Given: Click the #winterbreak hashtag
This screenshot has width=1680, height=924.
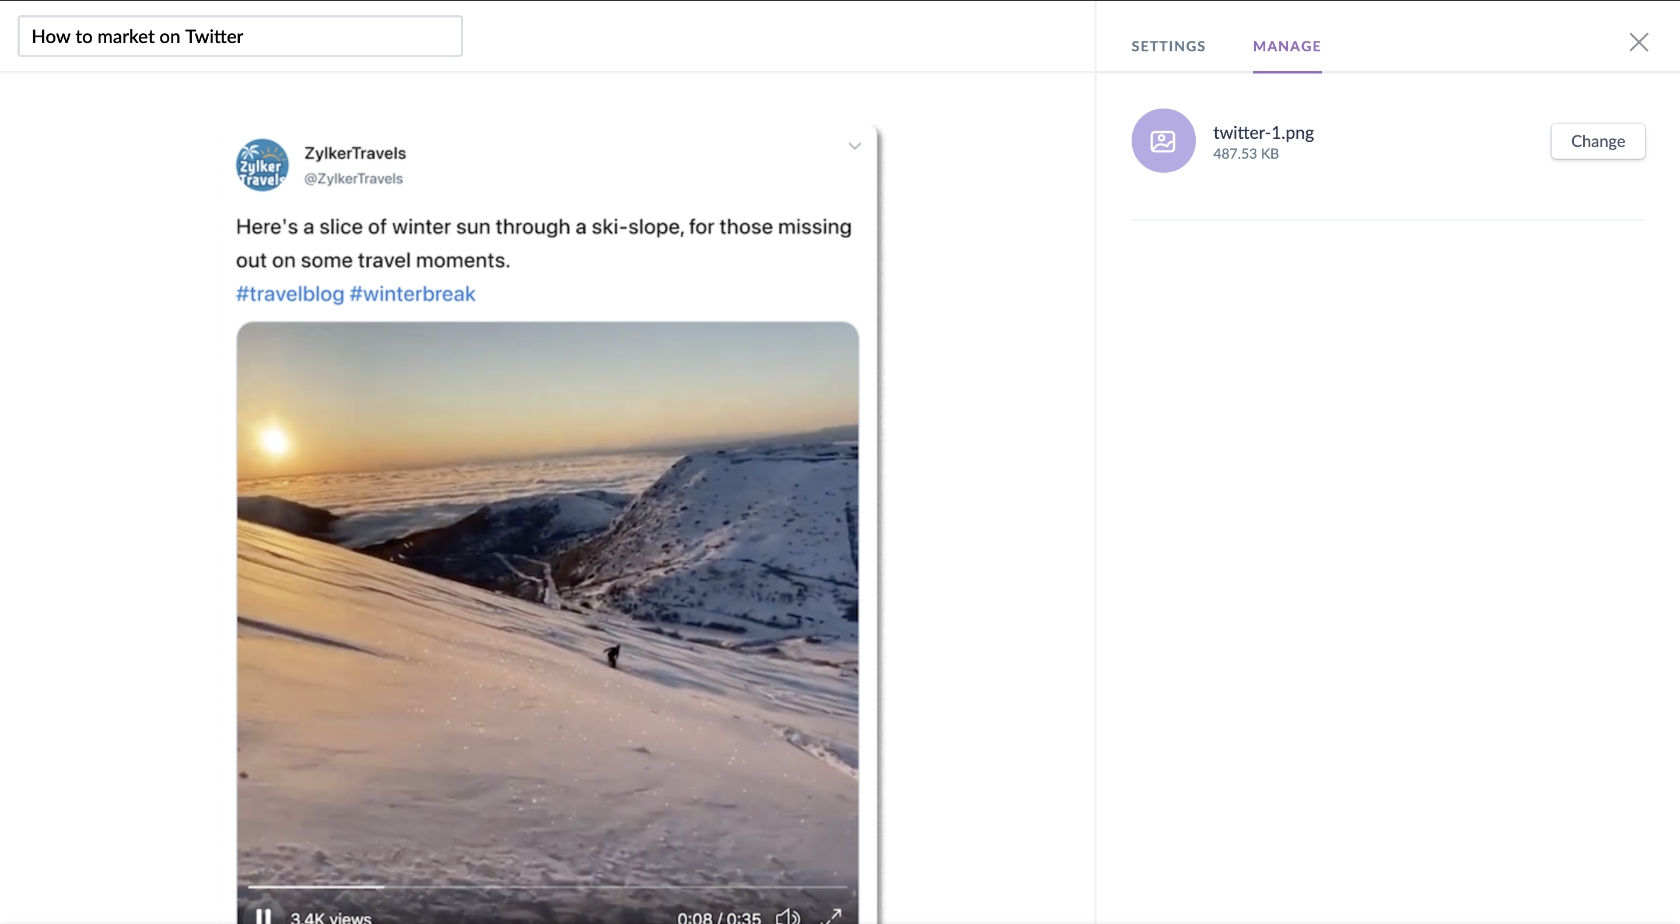Looking at the screenshot, I should 412,294.
